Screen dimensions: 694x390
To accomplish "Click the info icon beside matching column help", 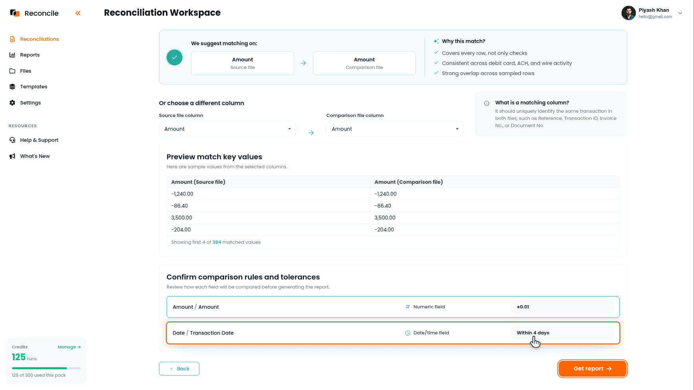I will tap(487, 103).
